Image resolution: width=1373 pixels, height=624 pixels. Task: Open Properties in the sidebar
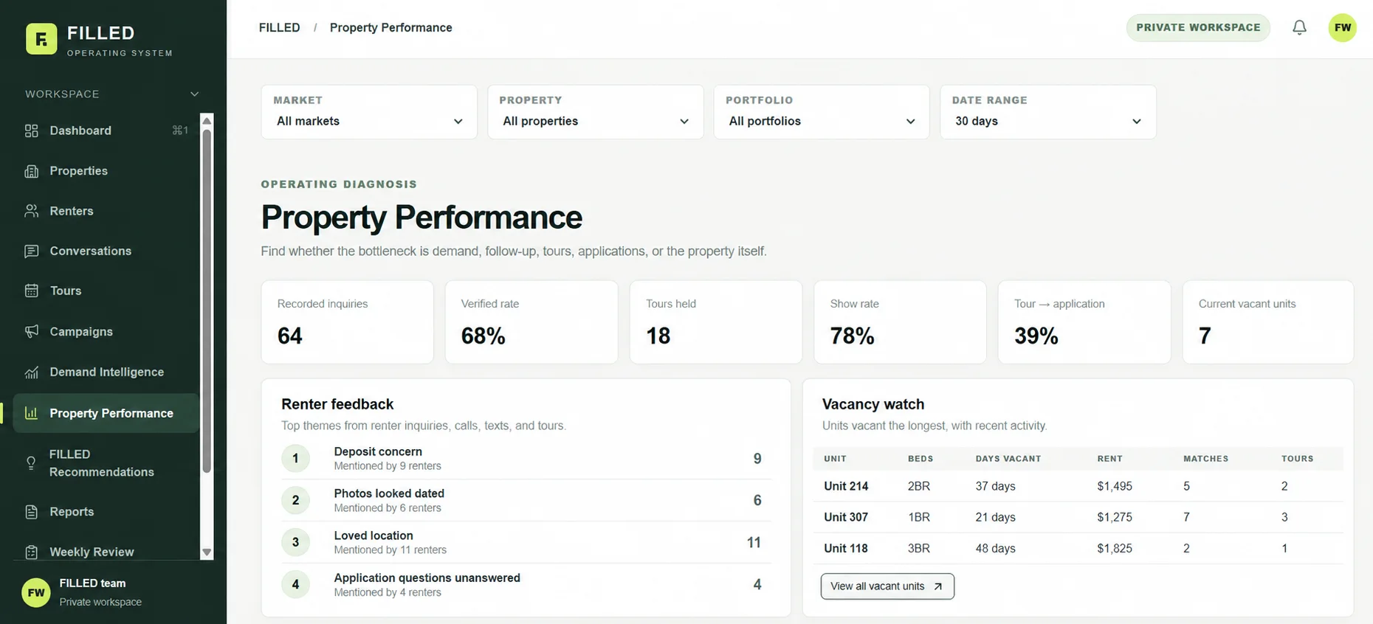[106, 171]
